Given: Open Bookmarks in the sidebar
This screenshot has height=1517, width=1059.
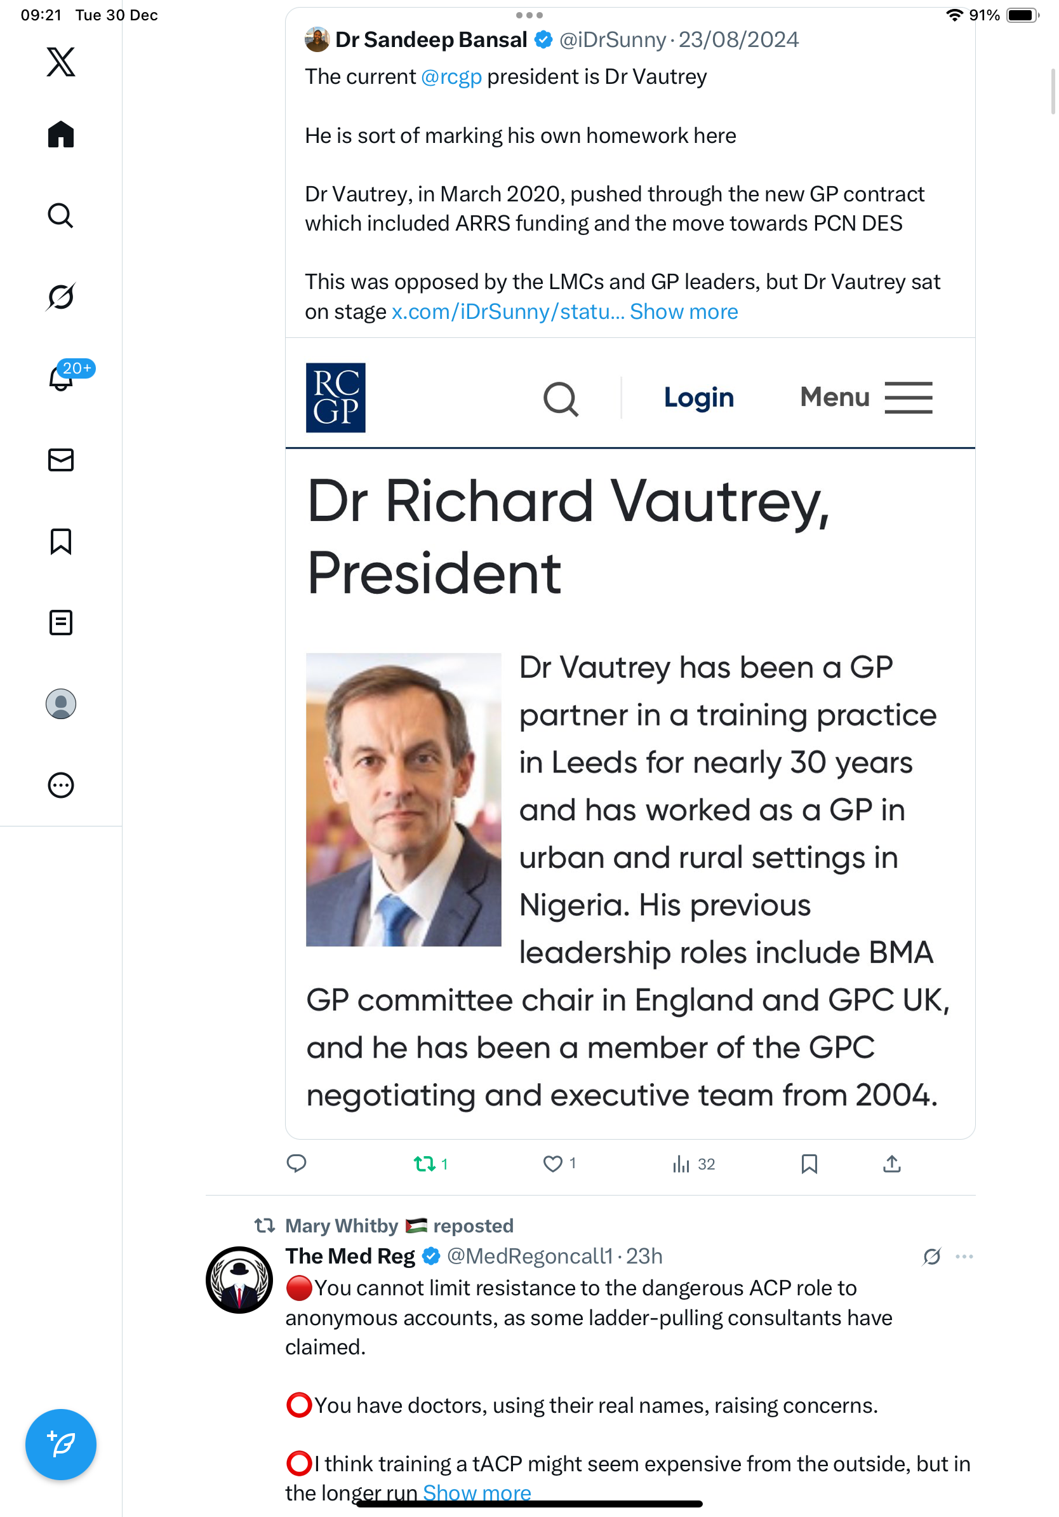Looking at the screenshot, I should click(x=61, y=541).
